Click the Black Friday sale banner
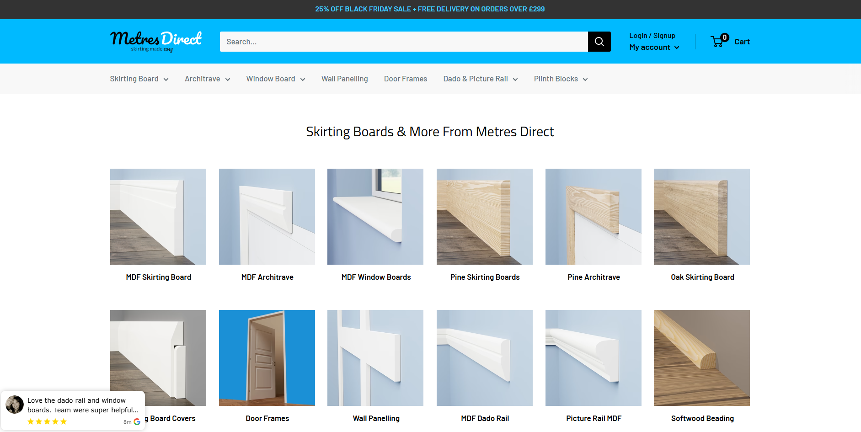The image size is (861, 432). coord(430,9)
